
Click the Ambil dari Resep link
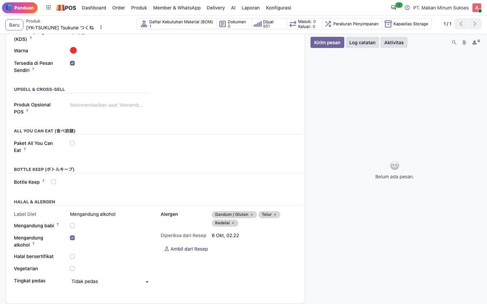[186, 249]
